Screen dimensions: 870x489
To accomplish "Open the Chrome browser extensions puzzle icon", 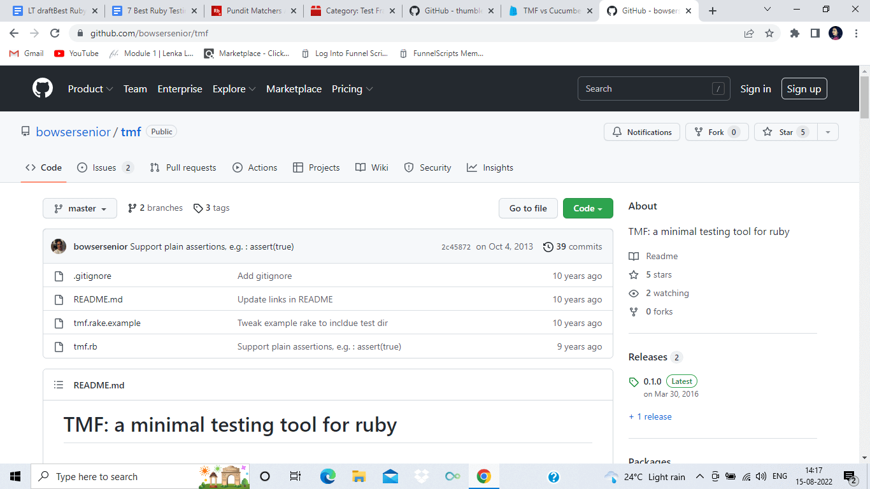I will tap(795, 32).
